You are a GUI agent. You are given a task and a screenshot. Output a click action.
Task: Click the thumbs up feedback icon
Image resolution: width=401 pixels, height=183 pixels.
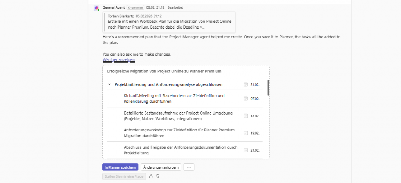point(151,176)
